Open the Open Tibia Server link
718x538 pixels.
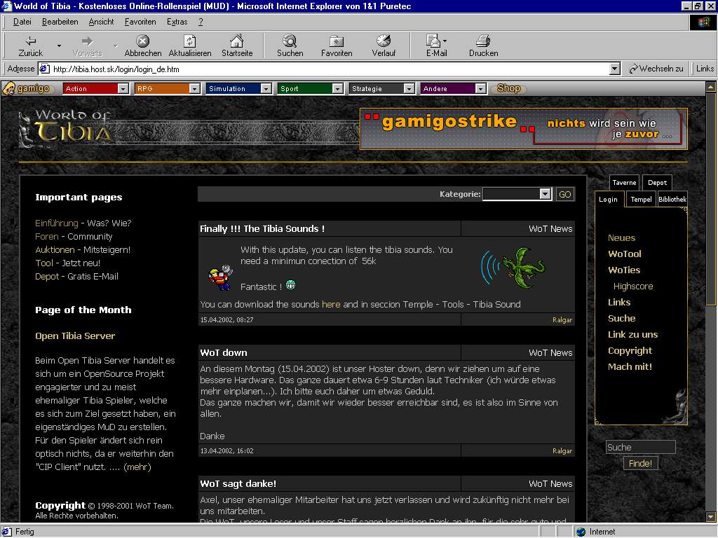tap(75, 336)
